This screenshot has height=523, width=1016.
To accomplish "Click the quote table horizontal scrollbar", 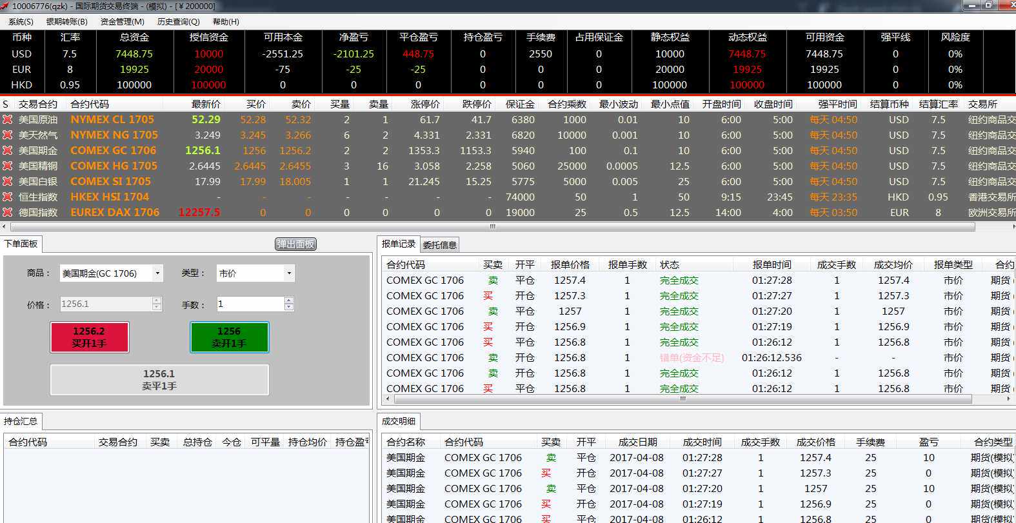I will pos(493,226).
